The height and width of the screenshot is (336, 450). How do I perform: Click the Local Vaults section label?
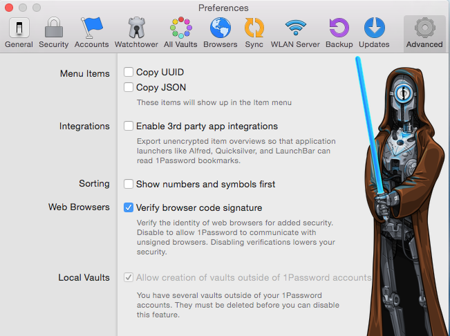click(x=84, y=277)
